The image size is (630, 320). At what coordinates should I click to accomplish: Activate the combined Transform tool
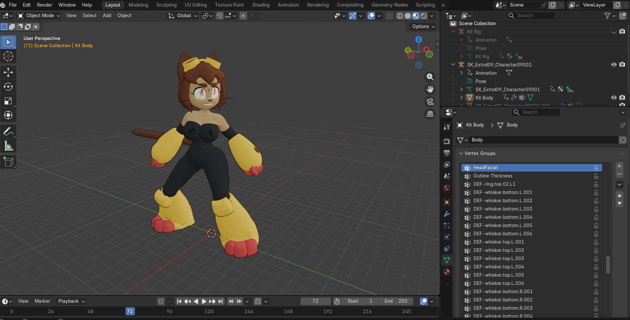pyautogui.click(x=8, y=115)
